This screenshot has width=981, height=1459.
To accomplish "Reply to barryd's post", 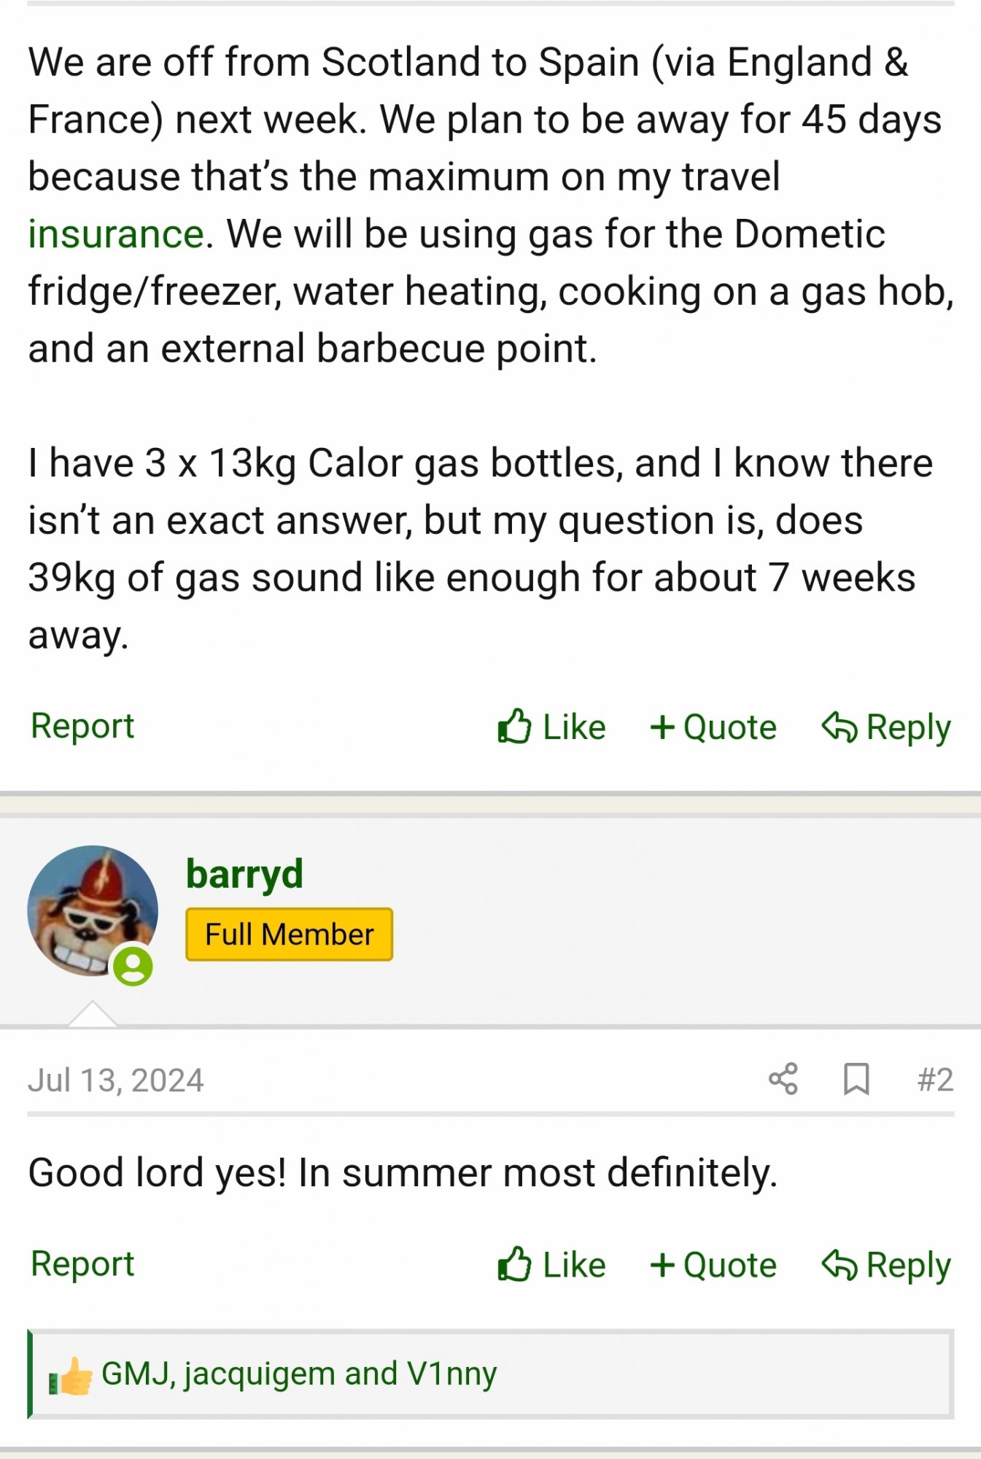I will (886, 1265).
